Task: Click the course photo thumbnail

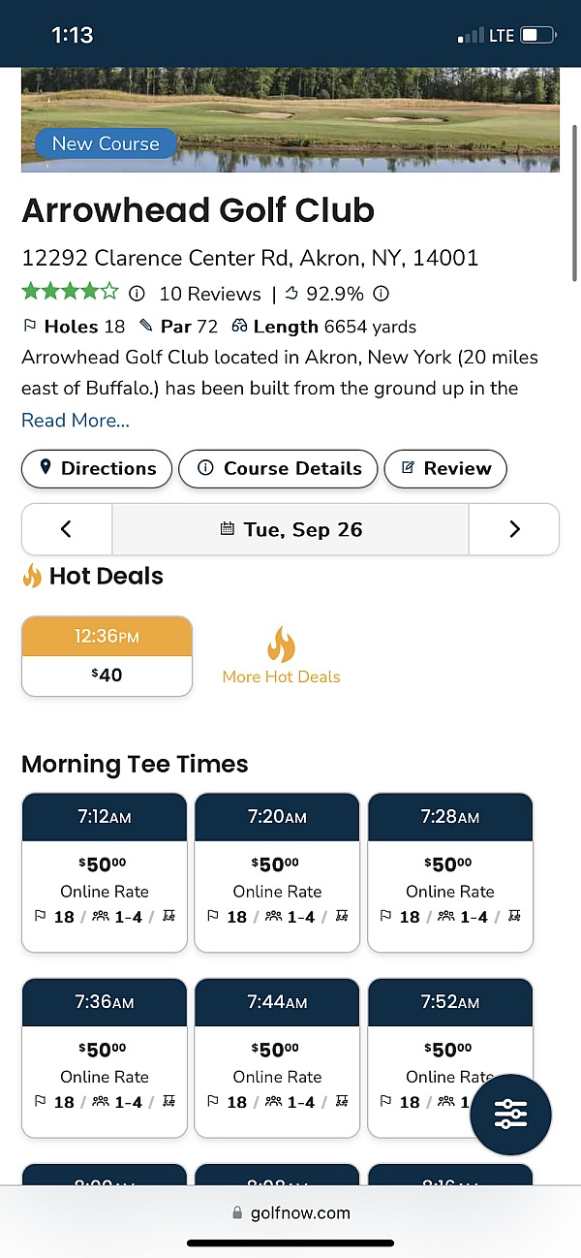Action: 290,118
